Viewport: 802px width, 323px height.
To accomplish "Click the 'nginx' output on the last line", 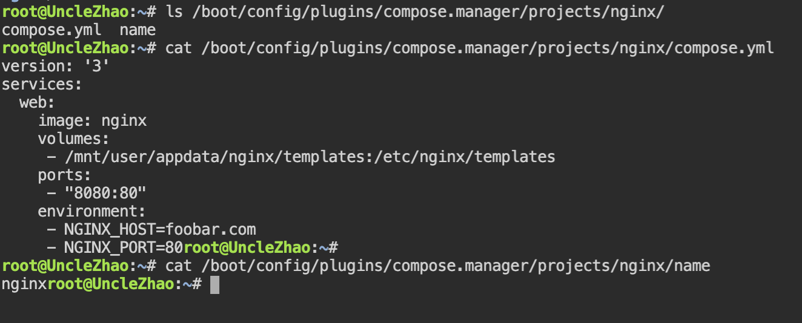I will (24, 284).
